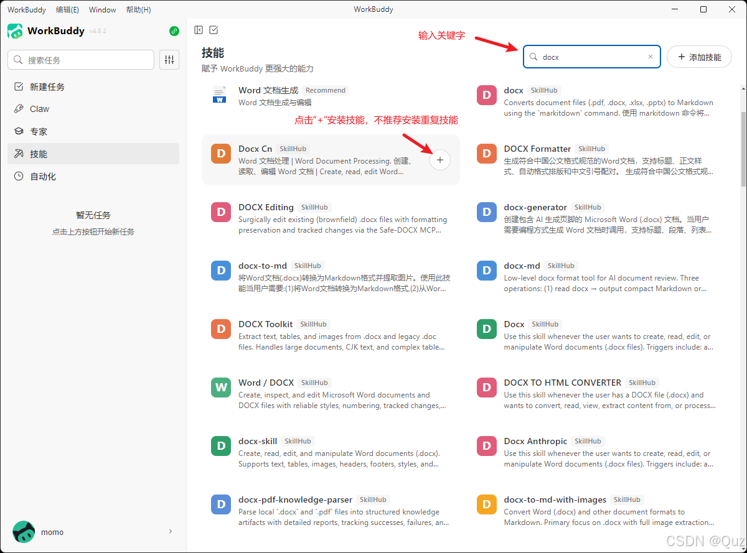The image size is (747, 553).
Task: Click the docx-skill icon
Action: (221, 446)
